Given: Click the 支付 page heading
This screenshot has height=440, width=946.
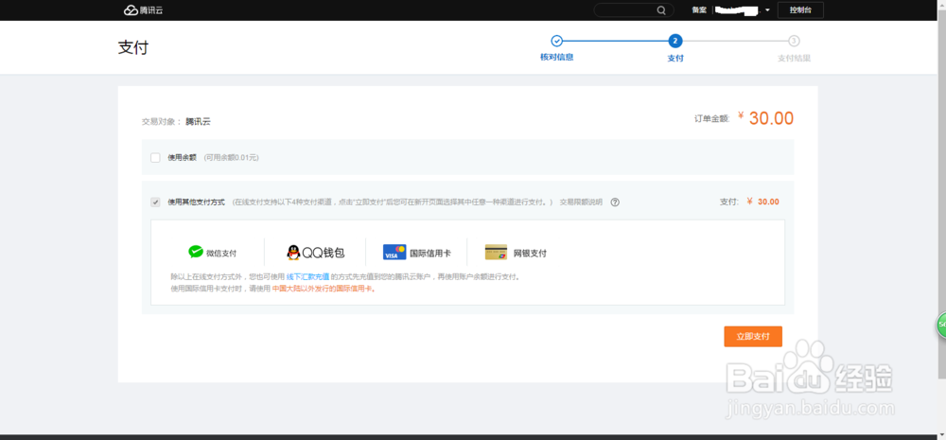Looking at the screenshot, I should 132,47.
